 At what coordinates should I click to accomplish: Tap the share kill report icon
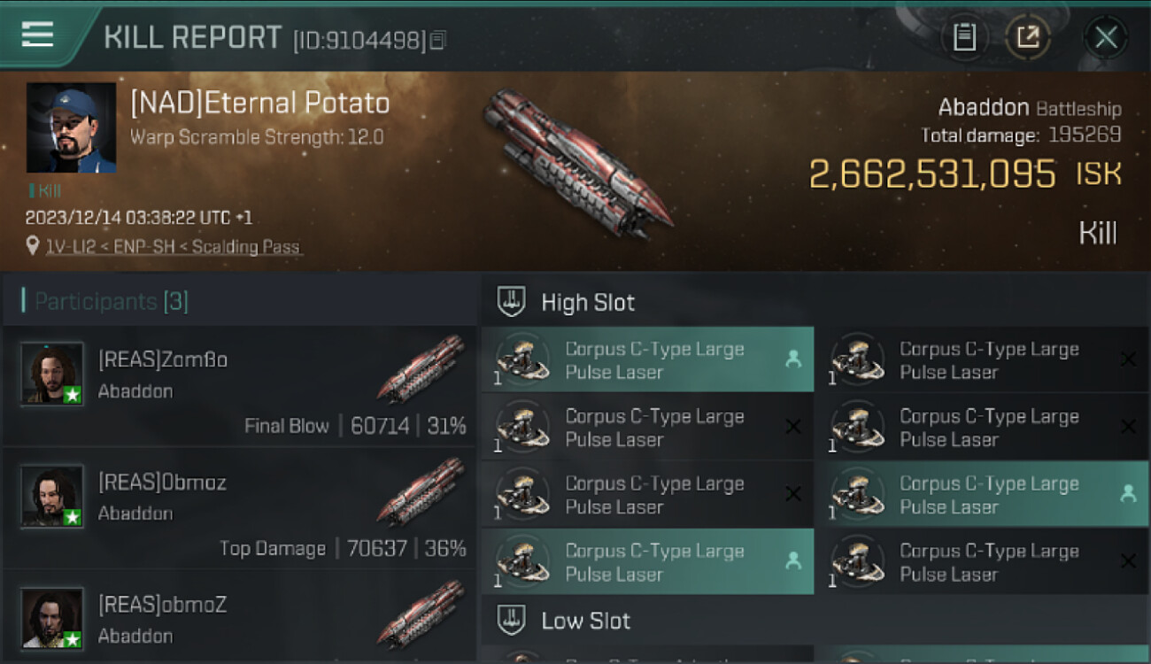[1028, 37]
